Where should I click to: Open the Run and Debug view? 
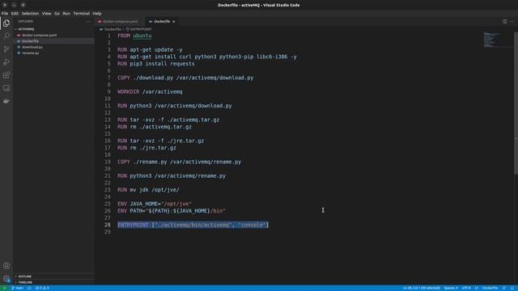(x=6, y=62)
